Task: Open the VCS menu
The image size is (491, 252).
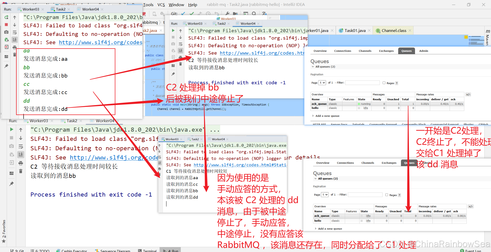Action: click(x=161, y=5)
